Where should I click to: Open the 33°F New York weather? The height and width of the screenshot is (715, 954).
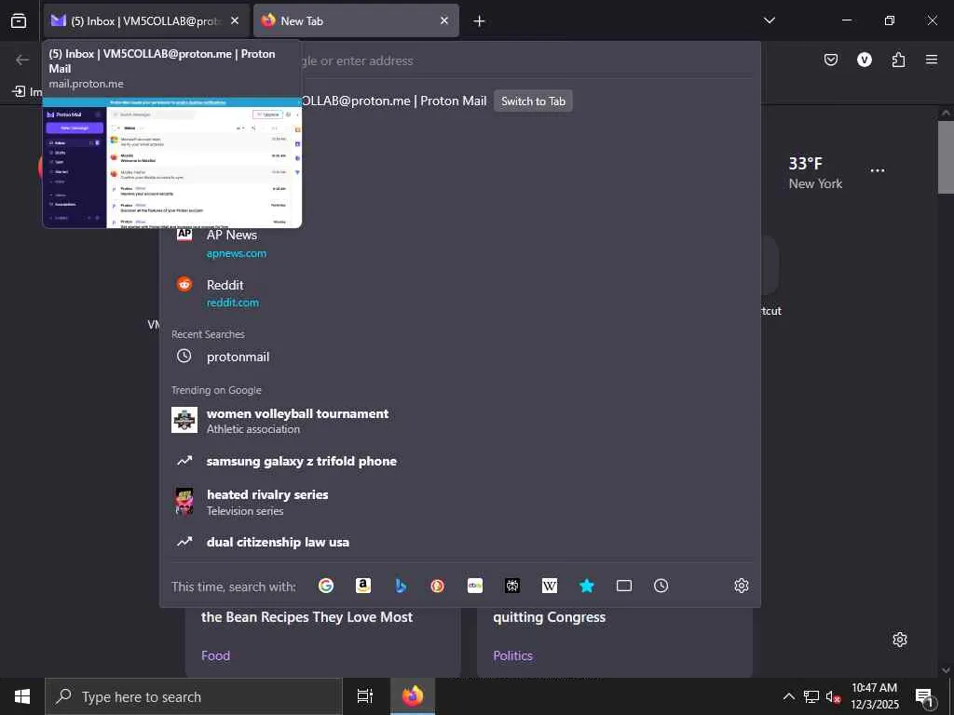(815, 172)
